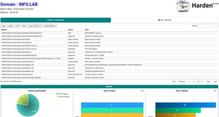Export the table as PDF
This screenshot has width=219, height=117.
pyautogui.click(x=24, y=26)
